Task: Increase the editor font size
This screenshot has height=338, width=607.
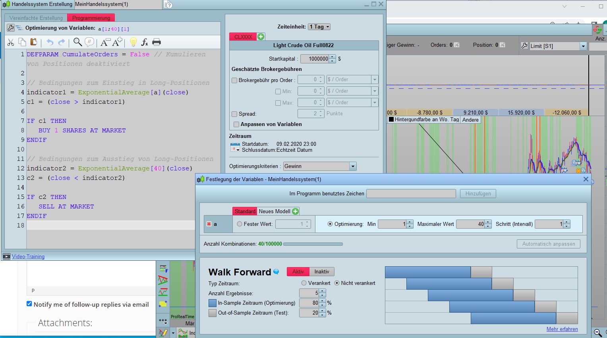Action: tap(118, 42)
